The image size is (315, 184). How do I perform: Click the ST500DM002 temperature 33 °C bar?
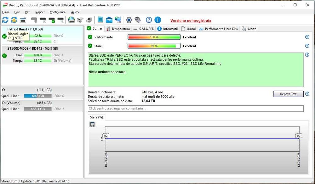(x=38, y=61)
